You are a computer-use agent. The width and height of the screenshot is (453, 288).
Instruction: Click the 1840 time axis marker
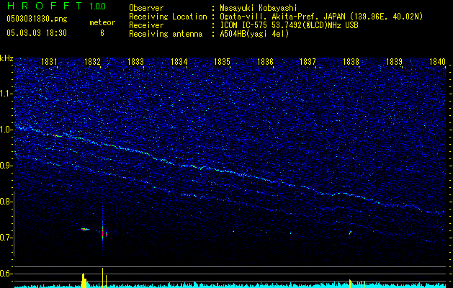coord(437,61)
